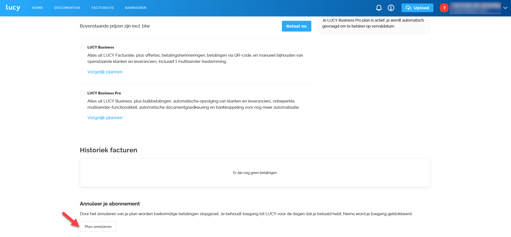Open Vergelijk plannen link under LUCY Business

click(105, 72)
